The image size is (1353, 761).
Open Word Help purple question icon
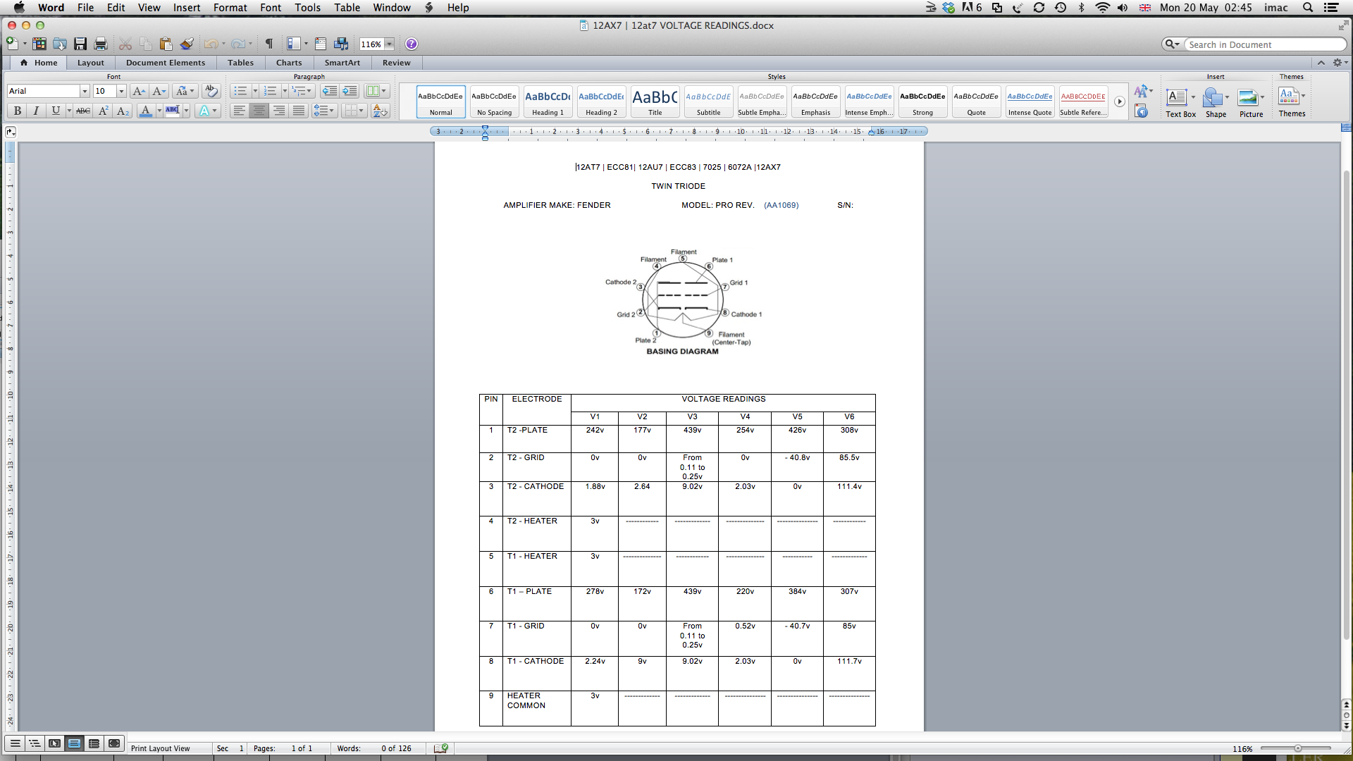(412, 44)
